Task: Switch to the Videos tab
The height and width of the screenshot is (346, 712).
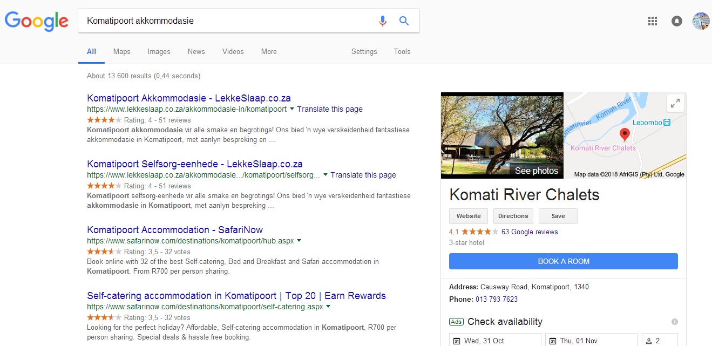Action: click(x=233, y=52)
